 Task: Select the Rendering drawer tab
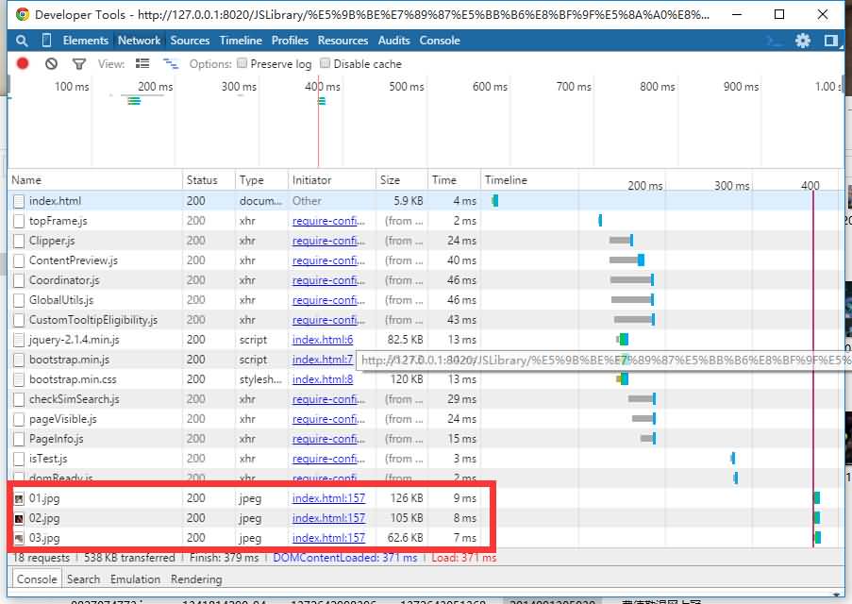[196, 579]
